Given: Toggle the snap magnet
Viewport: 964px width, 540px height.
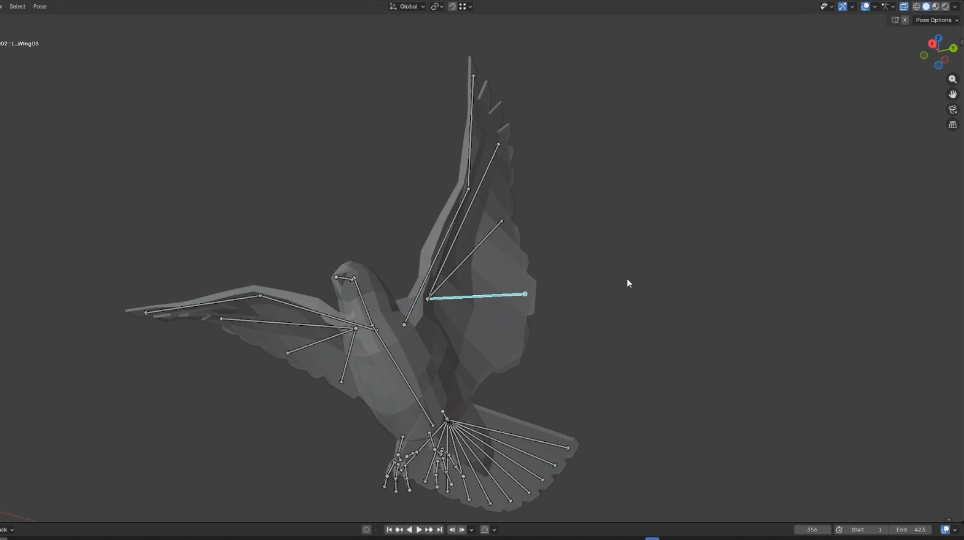Looking at the screenshot, I should [x=452, y=7].
